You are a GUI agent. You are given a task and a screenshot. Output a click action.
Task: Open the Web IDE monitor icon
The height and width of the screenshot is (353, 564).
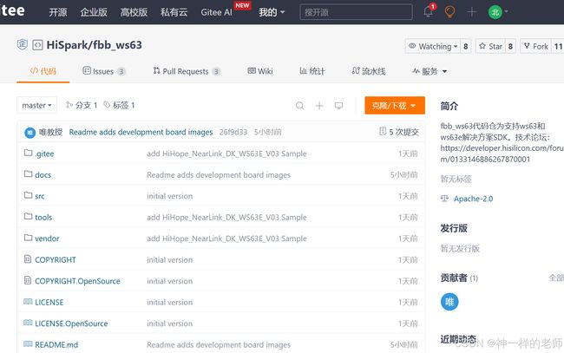[338, 105]
